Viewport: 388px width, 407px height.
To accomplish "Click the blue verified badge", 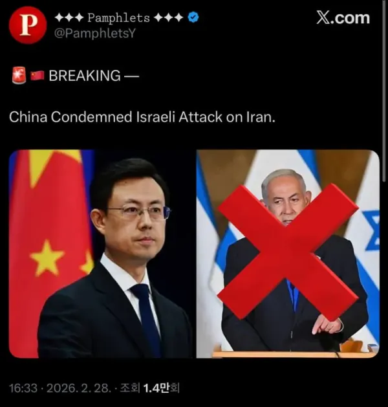I will (193, 17).
